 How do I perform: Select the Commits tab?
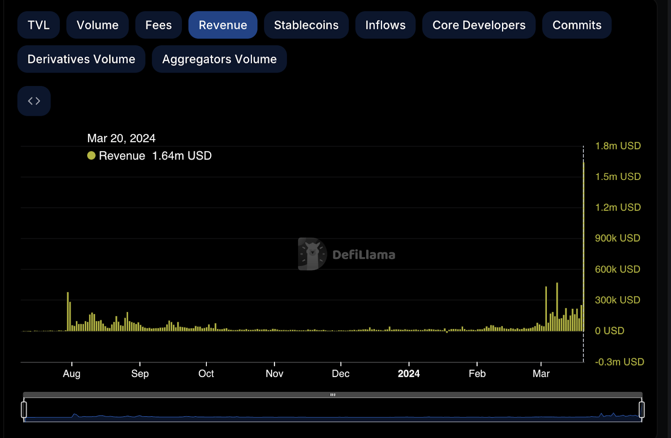pos(577,25)
